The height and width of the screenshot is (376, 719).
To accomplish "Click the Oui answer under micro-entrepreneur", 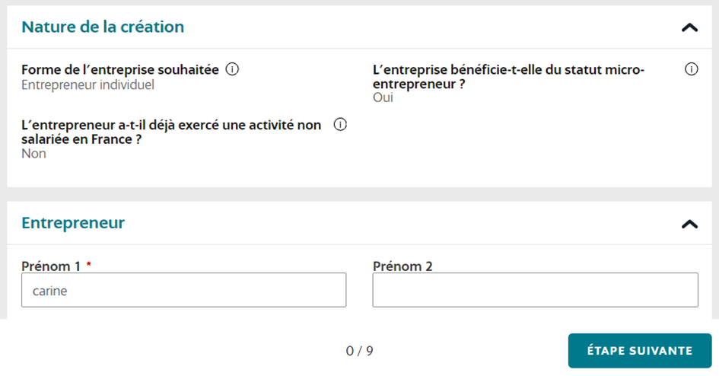I will tap(383, 97).
